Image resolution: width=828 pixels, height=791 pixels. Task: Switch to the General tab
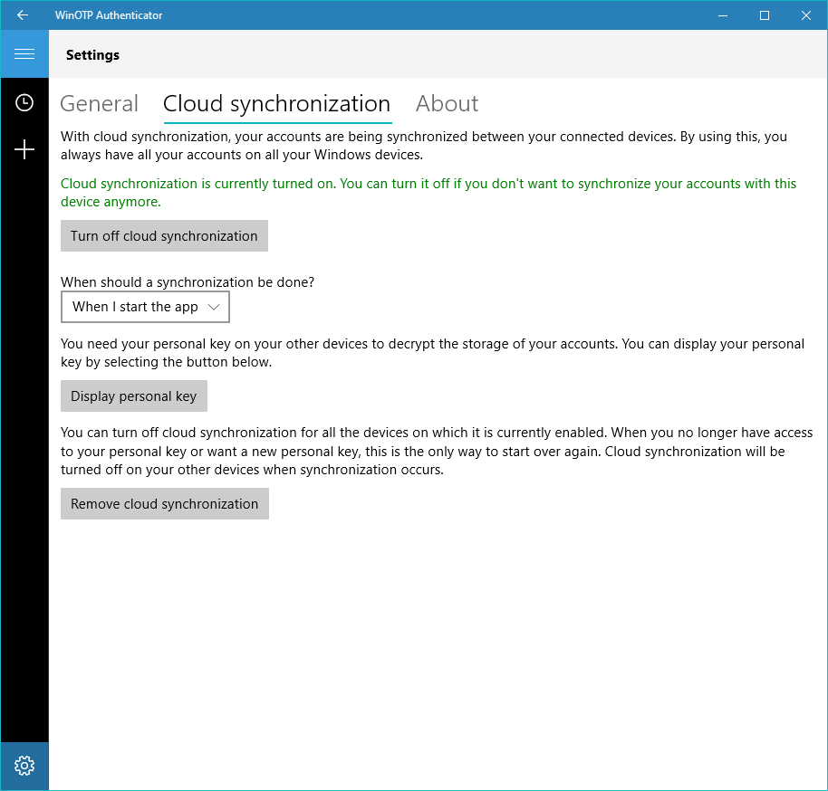point(99,103)
